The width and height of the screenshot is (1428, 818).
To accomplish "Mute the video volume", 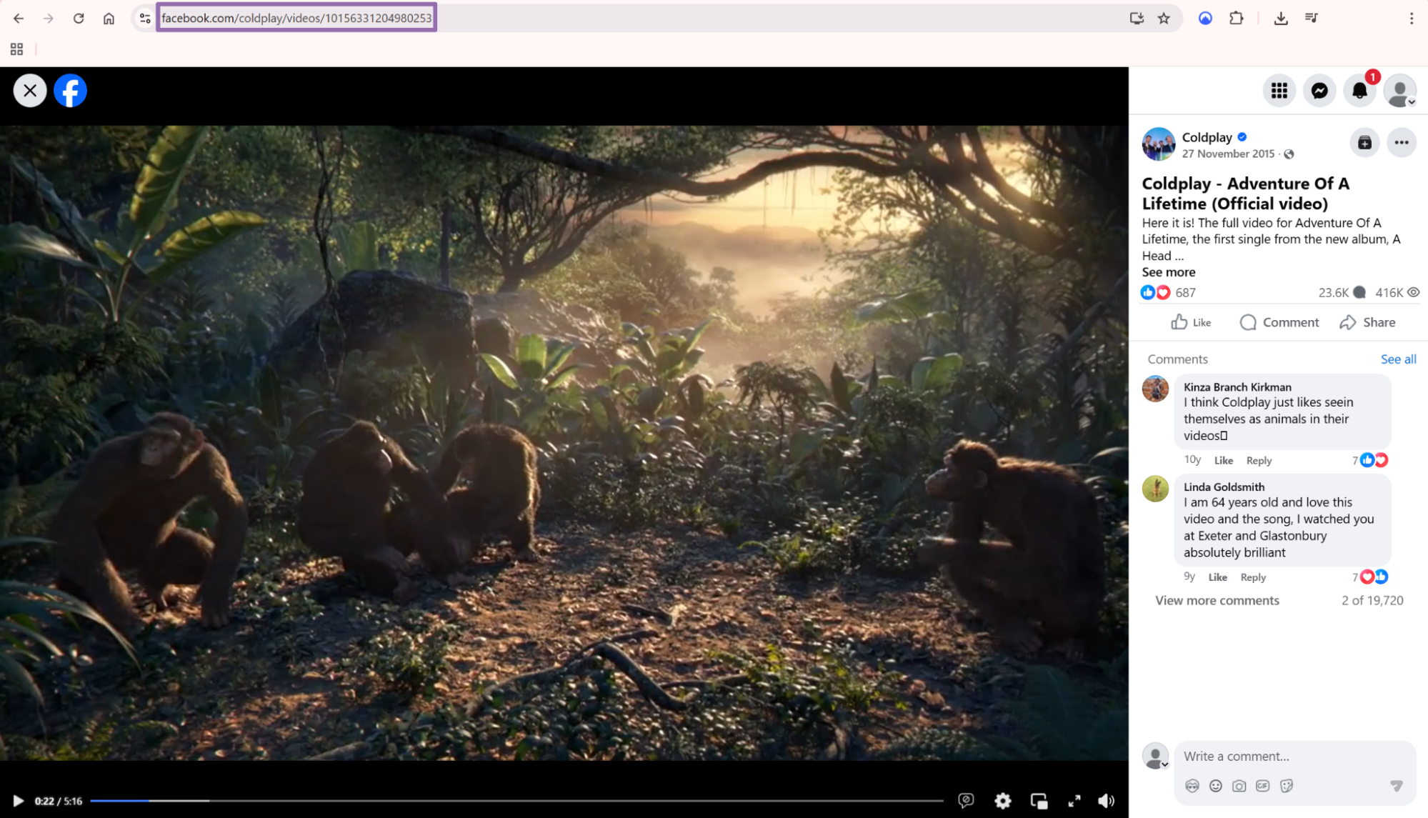I will pos(1106,801).
